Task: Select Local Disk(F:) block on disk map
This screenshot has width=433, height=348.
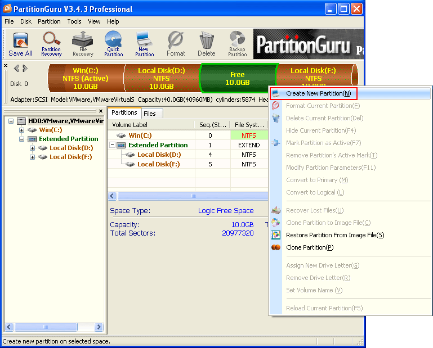Action: [x=313, y=75]
